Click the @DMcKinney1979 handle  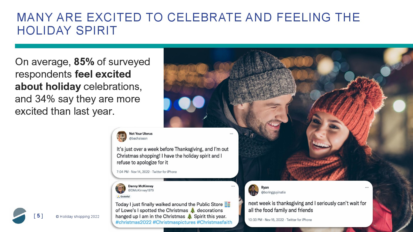click(x=141, y=190)
